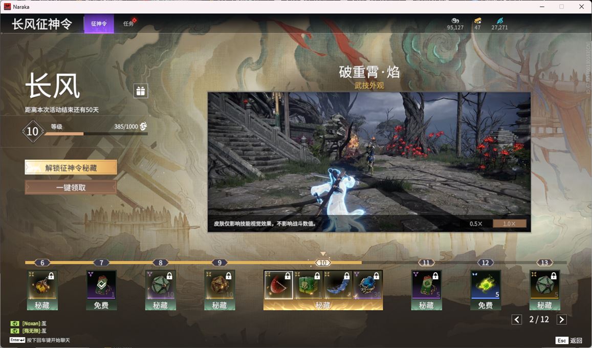Click the chat message from [Noxan]
Viewport: 592px width, 348px height.
pyautogui.click(x=34, y=323)
